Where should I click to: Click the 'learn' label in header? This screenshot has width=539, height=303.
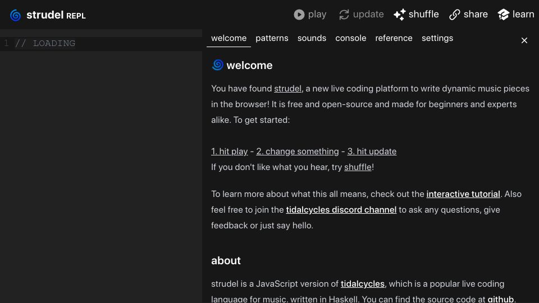pyautogui.click(x=523, y=15)
